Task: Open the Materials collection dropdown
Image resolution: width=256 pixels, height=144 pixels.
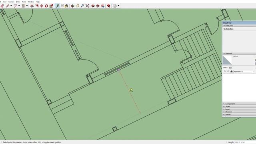Action: [244, 72]
